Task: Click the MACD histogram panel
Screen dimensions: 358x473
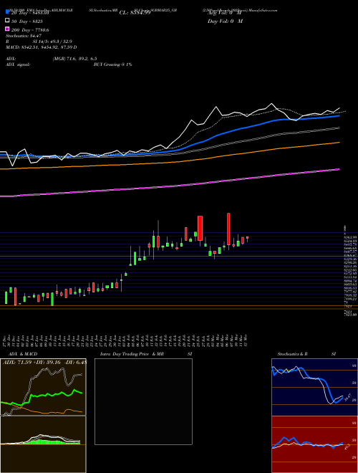Action: 43,444
